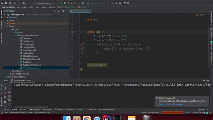Click the Undo/rollback toolbar icon
The width and height of the screenshot is (213, 120).
pos(112,3)
